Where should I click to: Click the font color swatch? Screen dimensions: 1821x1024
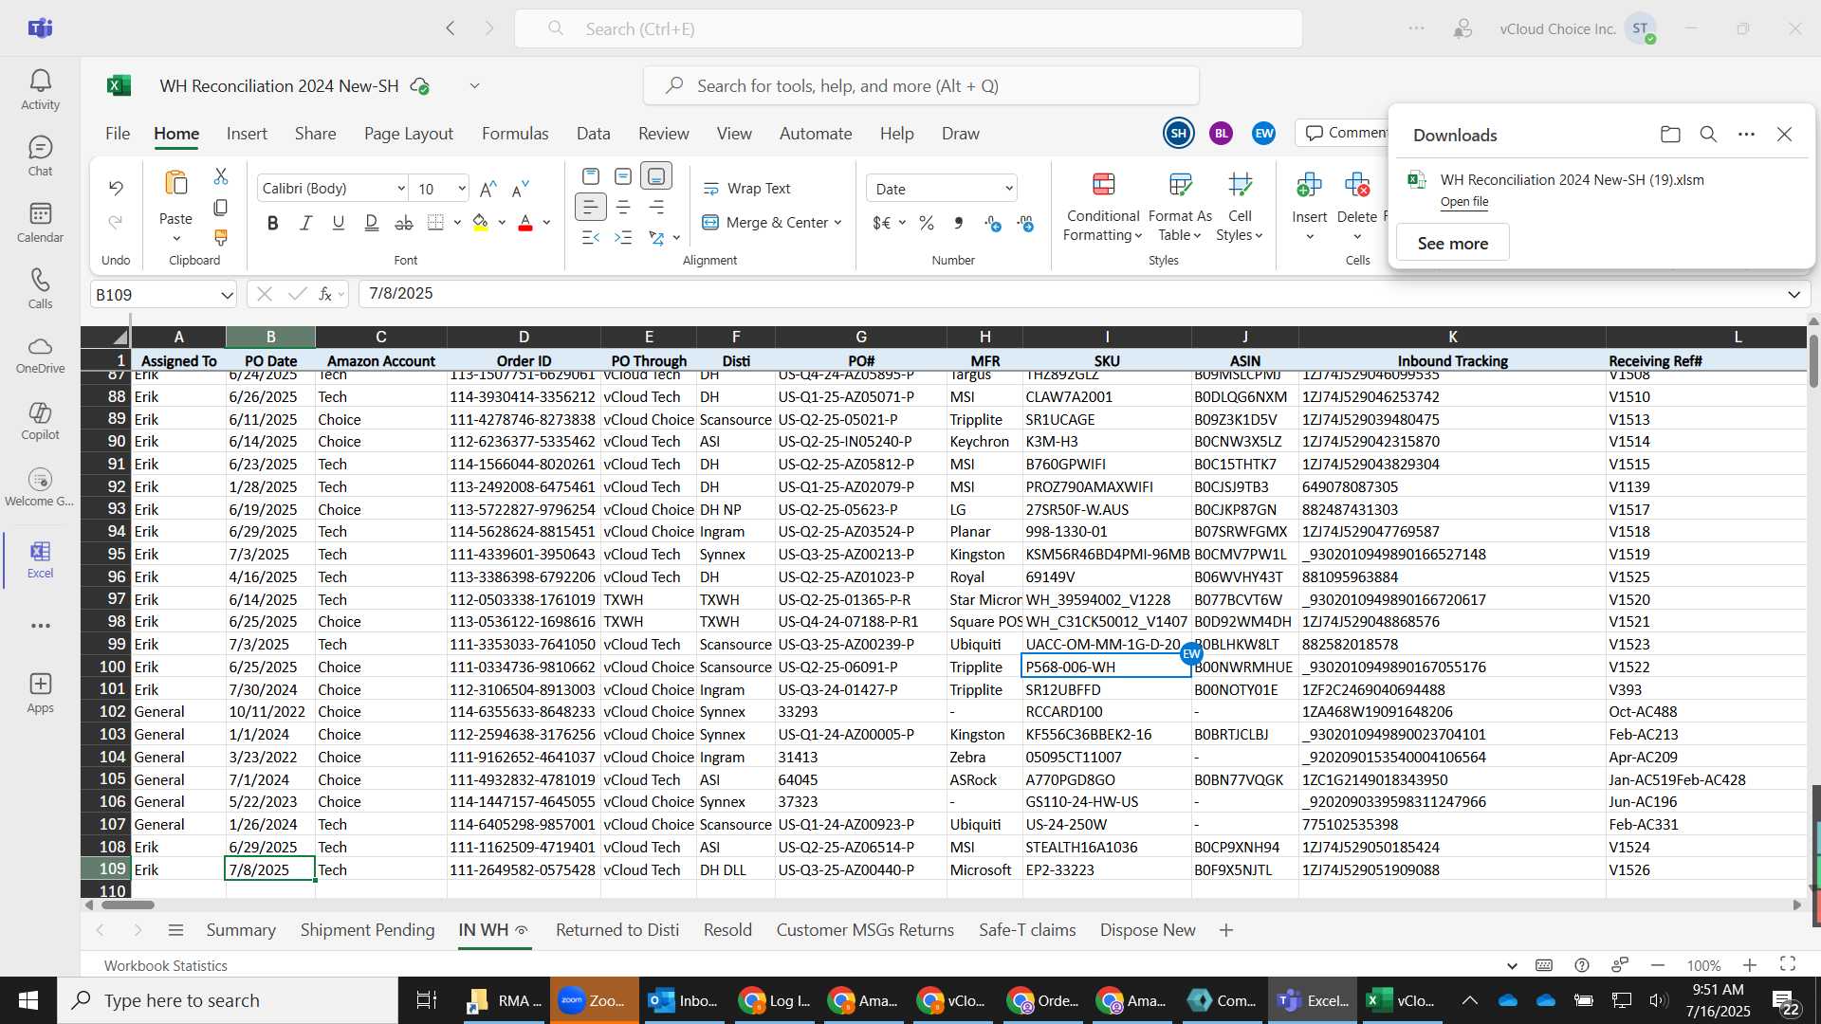coord(525,223)
